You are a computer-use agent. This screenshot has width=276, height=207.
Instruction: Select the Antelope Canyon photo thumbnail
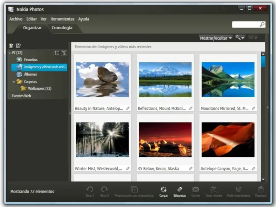pos(228,139)
